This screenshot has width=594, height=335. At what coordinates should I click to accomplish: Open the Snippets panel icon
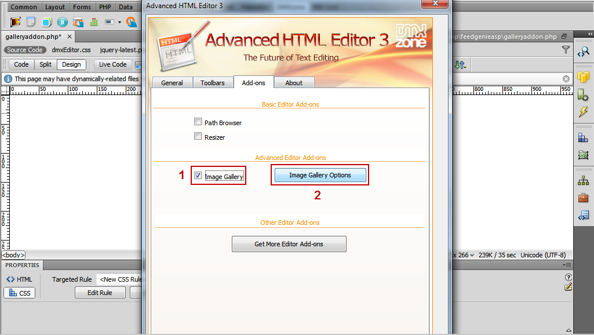tap(584, 216)
